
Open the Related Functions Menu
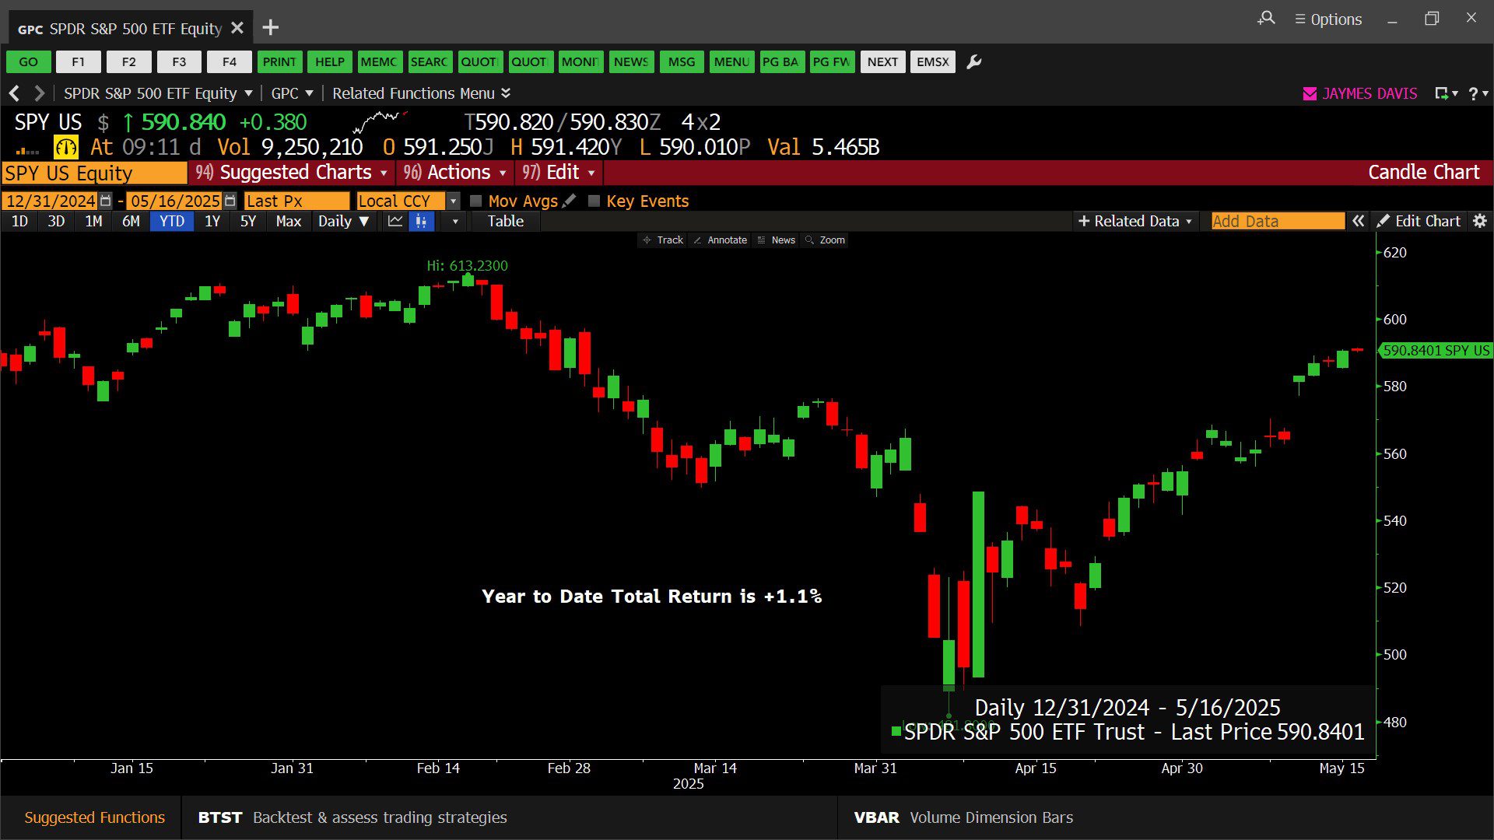click(x=421, y=93)
